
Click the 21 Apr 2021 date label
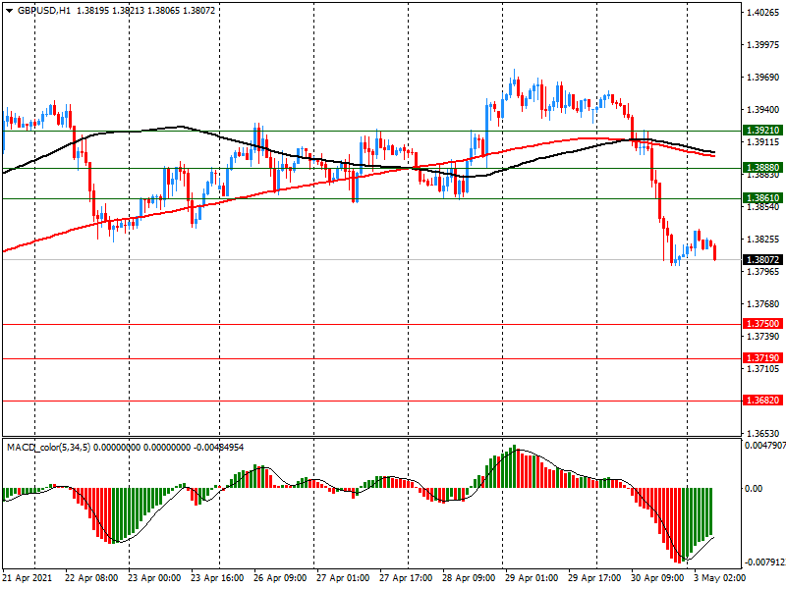coord(29,578)
